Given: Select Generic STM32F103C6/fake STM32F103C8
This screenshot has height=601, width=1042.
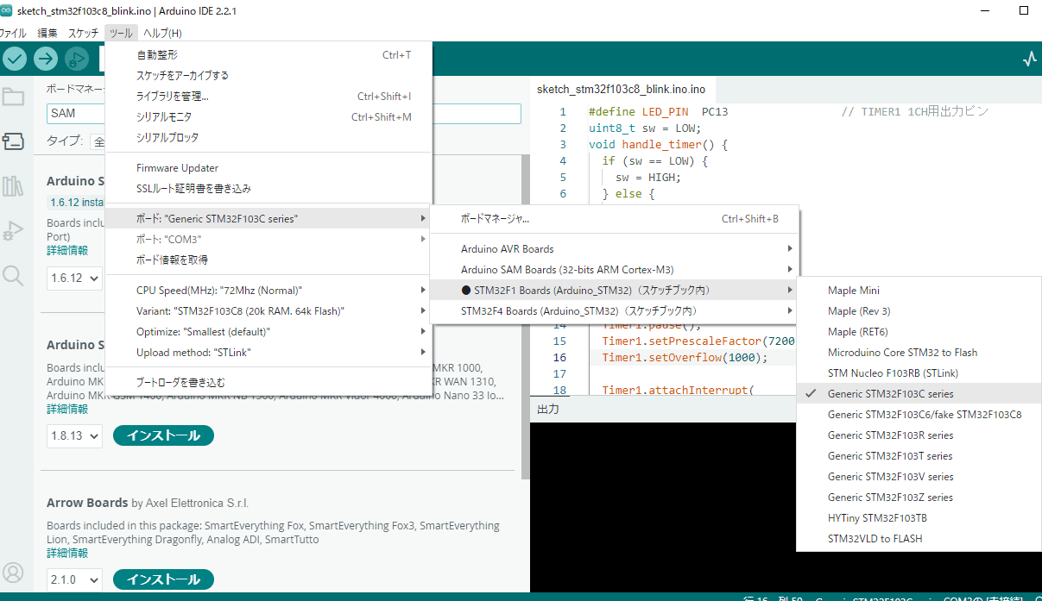Looking at the screenshot, I should tap(919, 415).
